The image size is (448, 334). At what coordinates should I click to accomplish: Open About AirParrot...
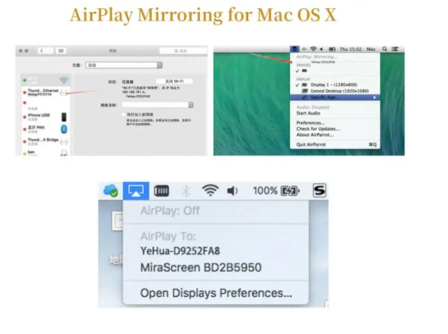tap(315, 135)
